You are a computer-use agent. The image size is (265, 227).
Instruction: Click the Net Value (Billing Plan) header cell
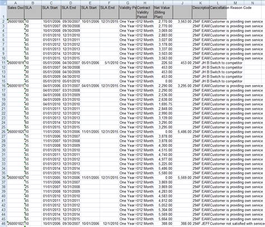tap(163, 12)
